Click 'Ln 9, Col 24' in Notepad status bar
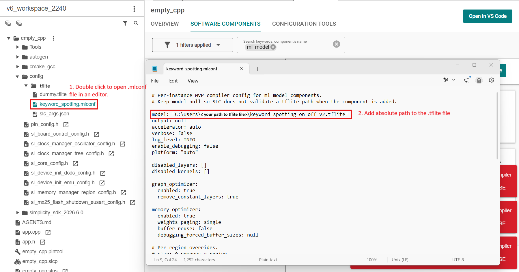The width and height of the screenshot is (519, 272). tap(165, 260)
